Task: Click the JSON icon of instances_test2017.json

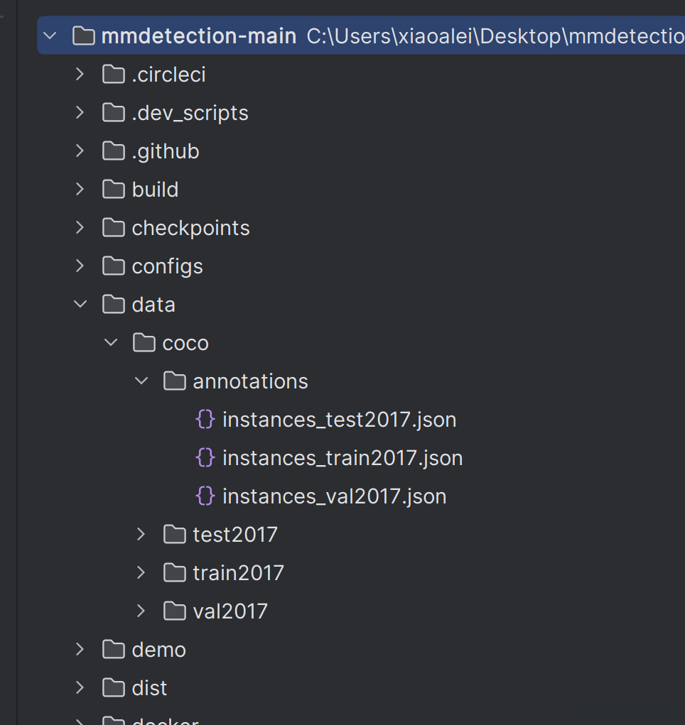Action: (205, 420)
